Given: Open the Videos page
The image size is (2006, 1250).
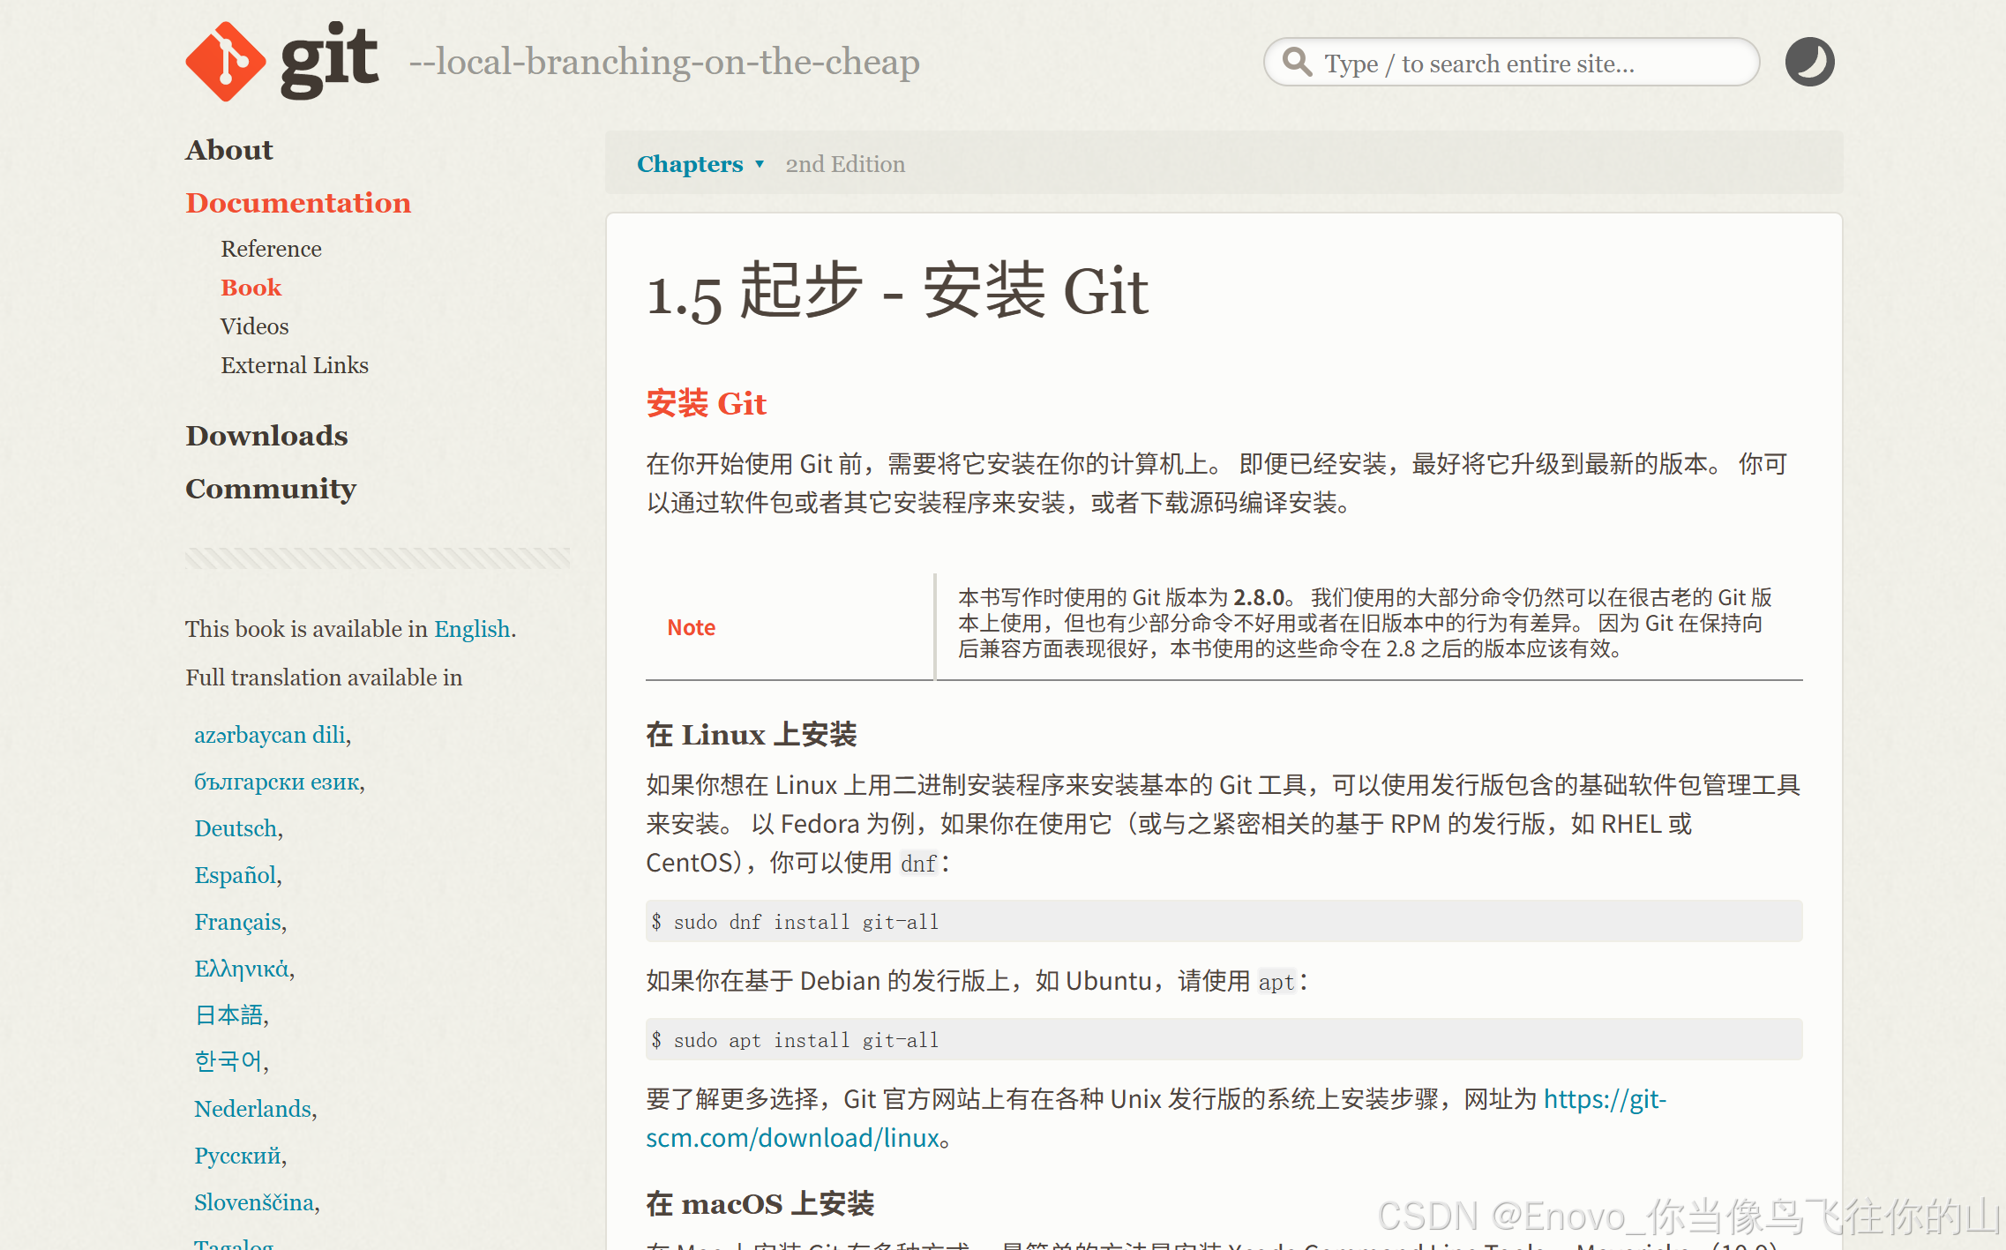Looking at the screenshot, I should pos(255,326).
